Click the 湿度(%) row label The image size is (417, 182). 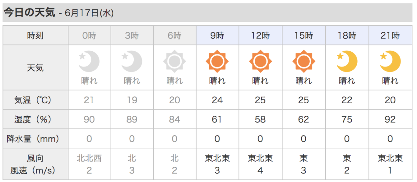[35, 120]
